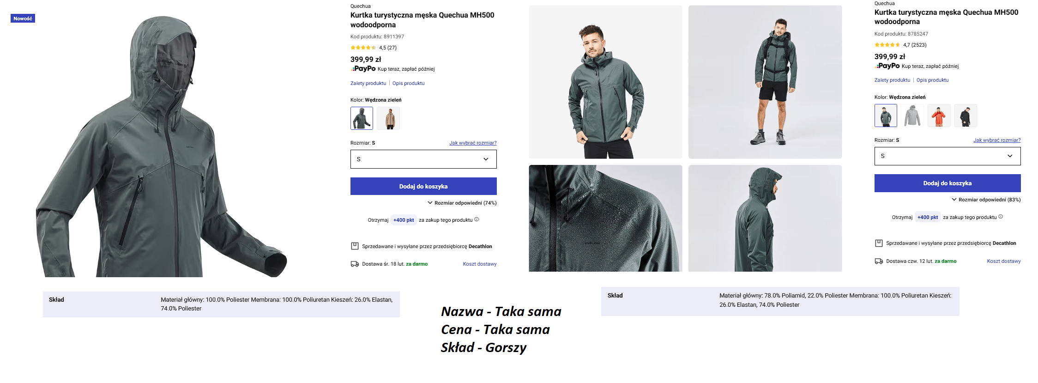The image size is (1038, 383).
Task: Expand 'Rozmiar odpowiedni (83%)' section
Action: pos(986,200)
